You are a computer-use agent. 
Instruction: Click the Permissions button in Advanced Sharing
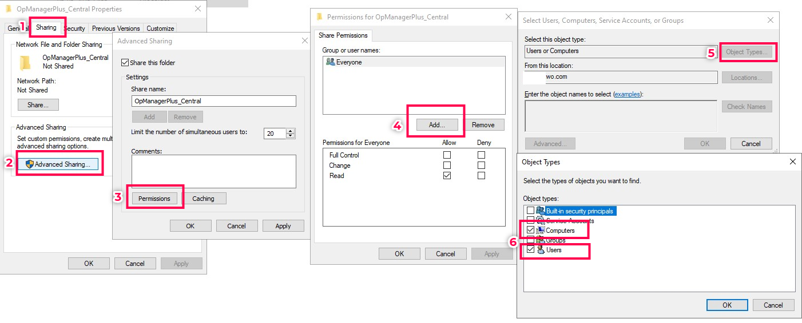[x=154, y=199]
